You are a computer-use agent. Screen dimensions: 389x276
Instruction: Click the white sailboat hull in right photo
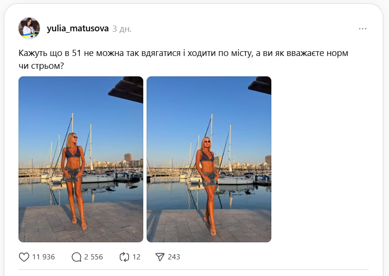[x=236, y=180]
